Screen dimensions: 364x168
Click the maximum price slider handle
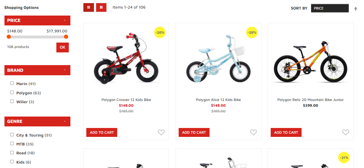point(66,37)
